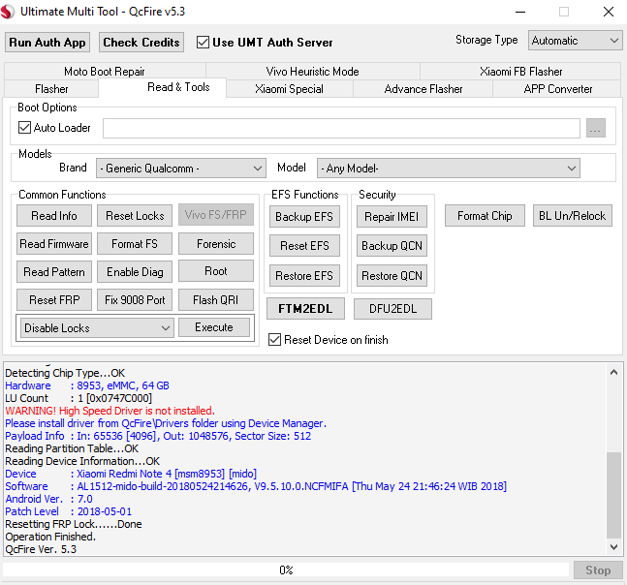The height and width of the screenshot is (585, 627).
Task: Open the Xiaomi Special tab
Action: 289,89
